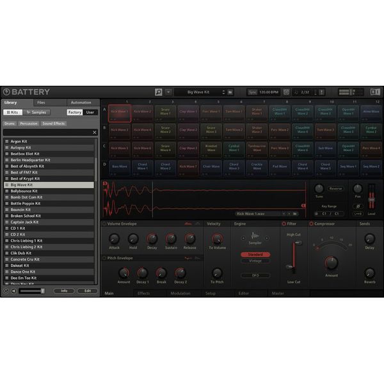The image size is (384, 384).
Task: Click the Key Range MIDI learn icon
Action: coord(316,214)
